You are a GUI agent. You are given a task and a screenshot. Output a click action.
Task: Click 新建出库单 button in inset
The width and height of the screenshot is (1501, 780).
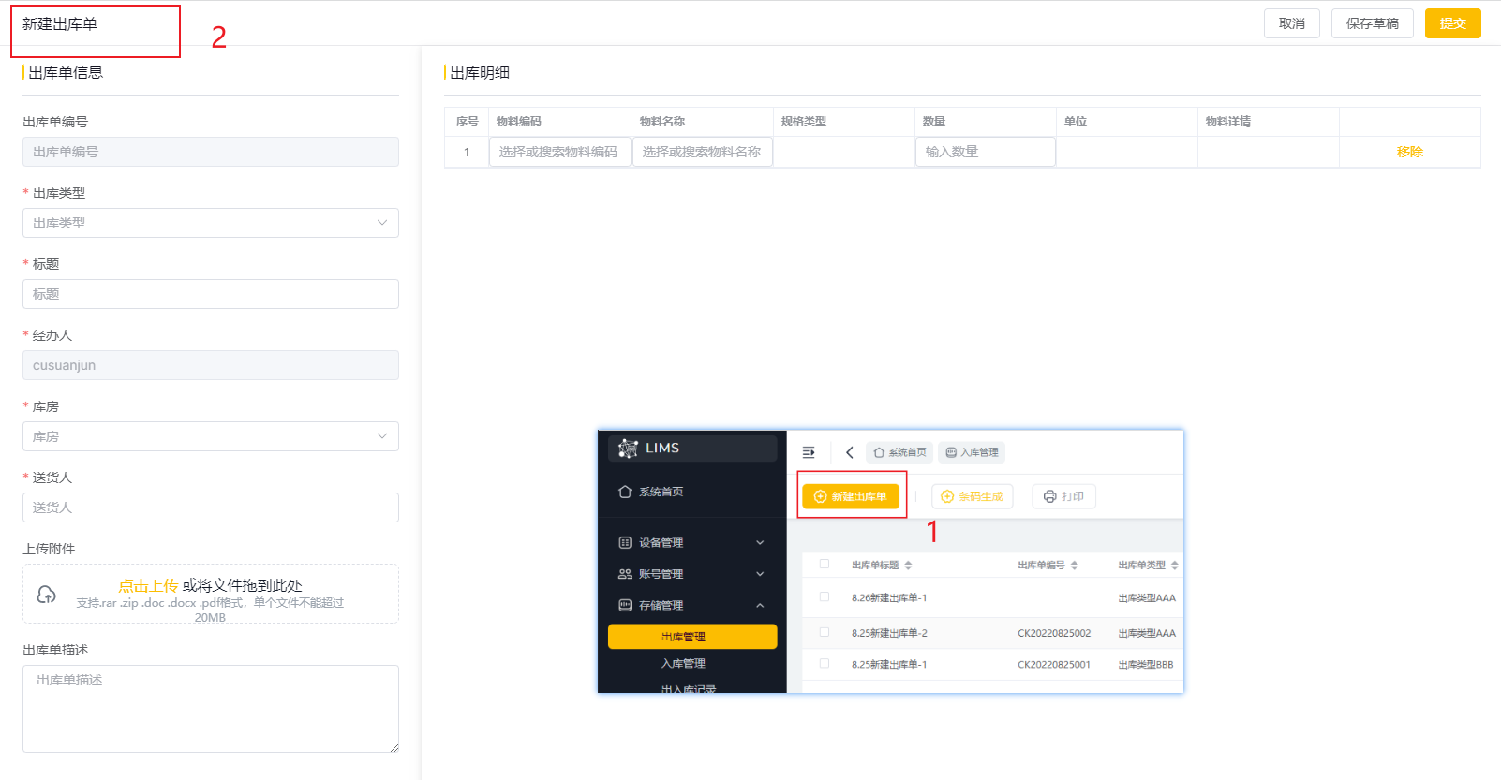click(851, 496)
